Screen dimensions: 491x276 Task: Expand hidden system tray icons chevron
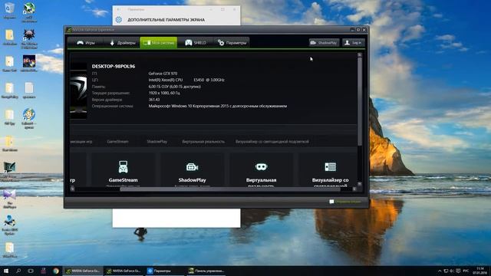[440, 271]
